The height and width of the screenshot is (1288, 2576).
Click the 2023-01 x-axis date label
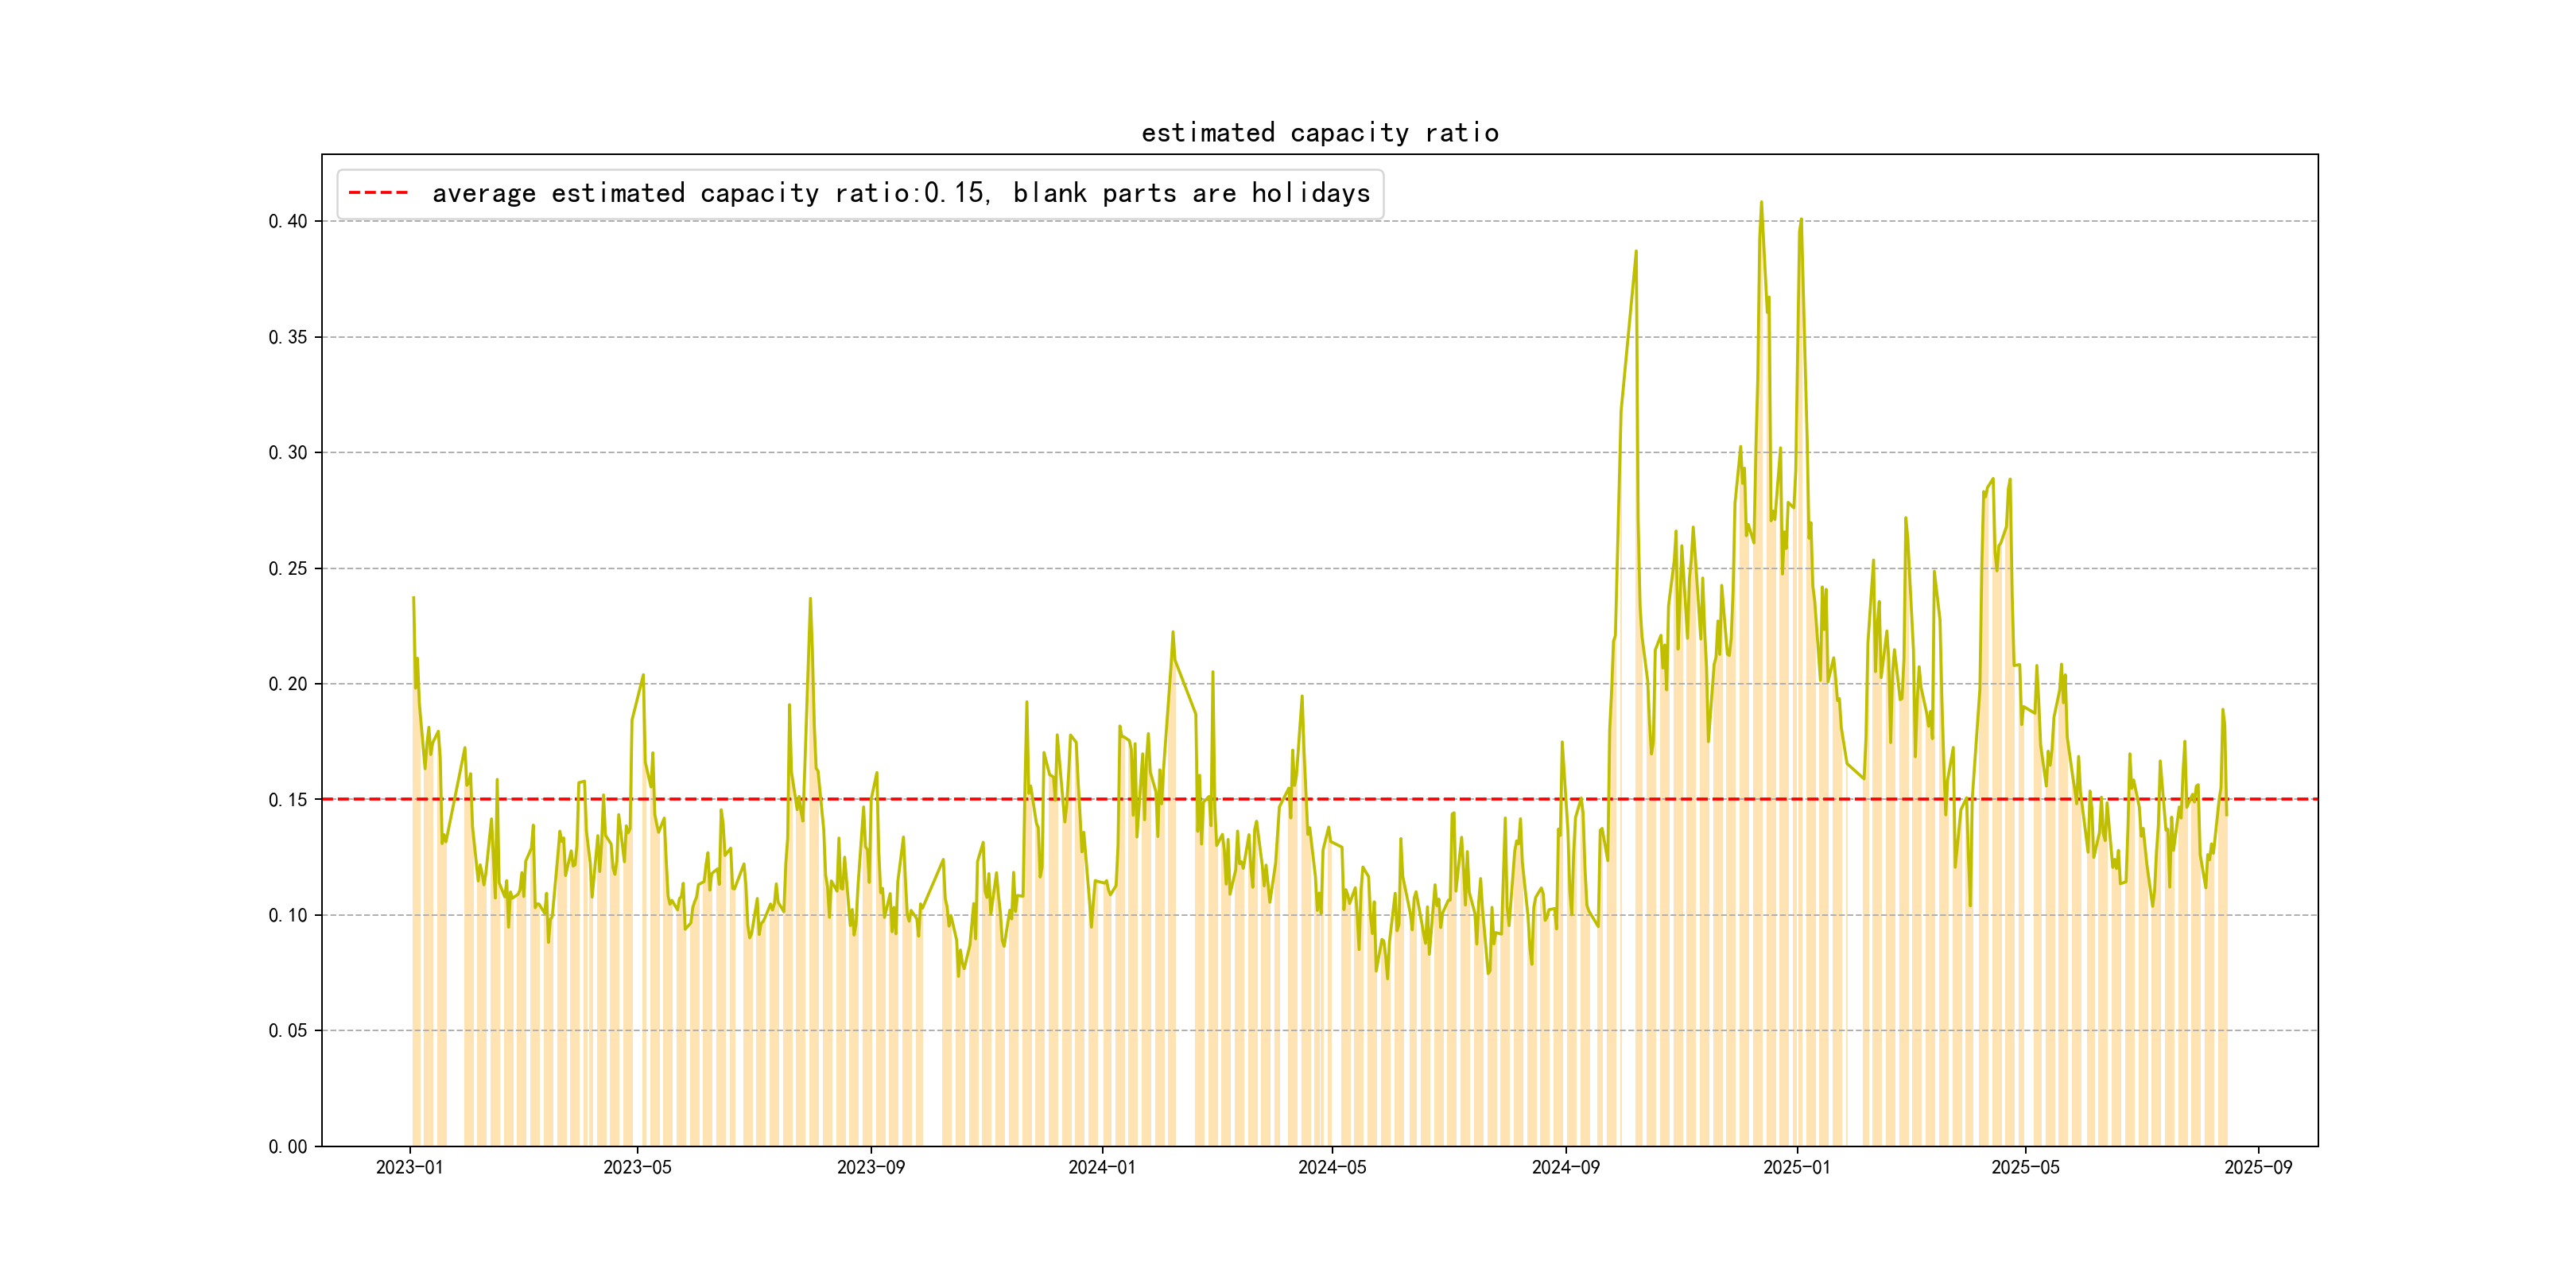point(409,1168)
